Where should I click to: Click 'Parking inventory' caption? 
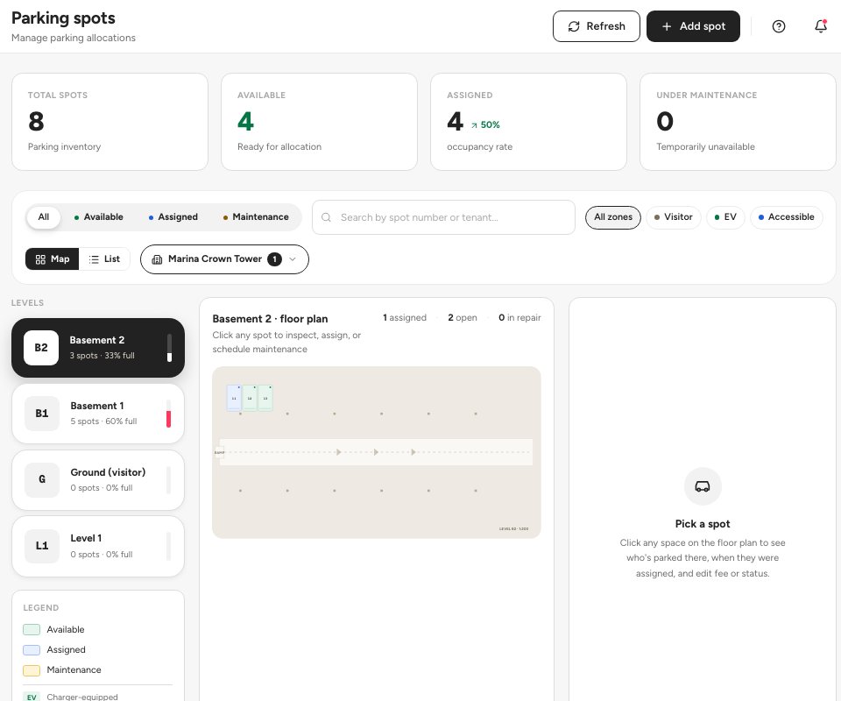coord(64,146)
